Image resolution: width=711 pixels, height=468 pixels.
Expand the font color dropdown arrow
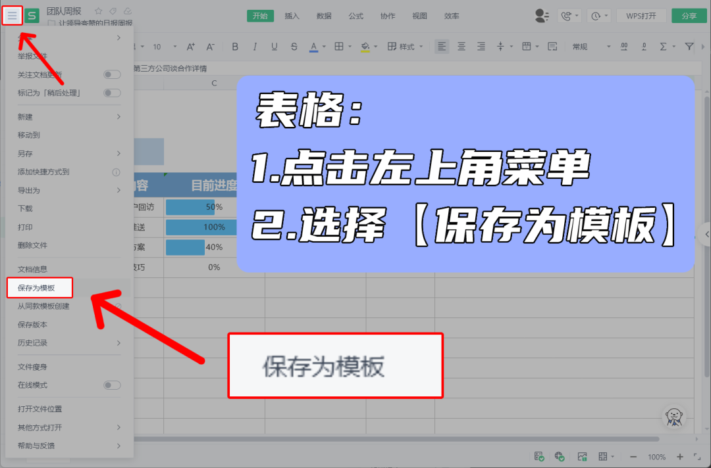324,46
